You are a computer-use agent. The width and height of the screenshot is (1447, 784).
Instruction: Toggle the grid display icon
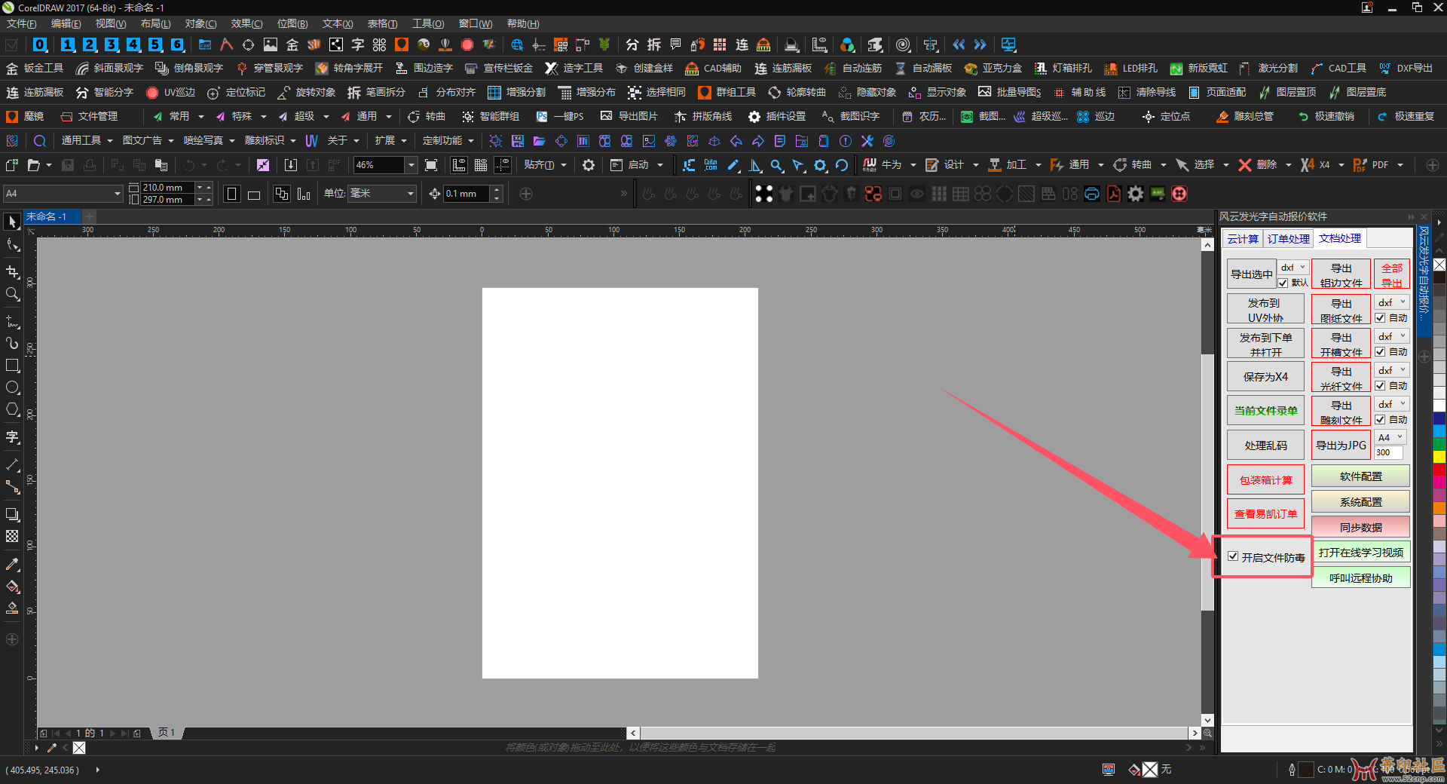[481, 165]
